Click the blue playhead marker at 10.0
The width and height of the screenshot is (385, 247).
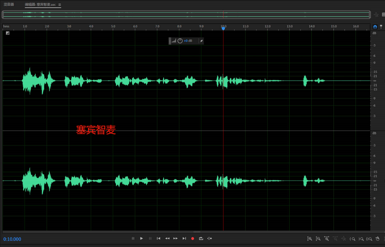pos(223,29)
